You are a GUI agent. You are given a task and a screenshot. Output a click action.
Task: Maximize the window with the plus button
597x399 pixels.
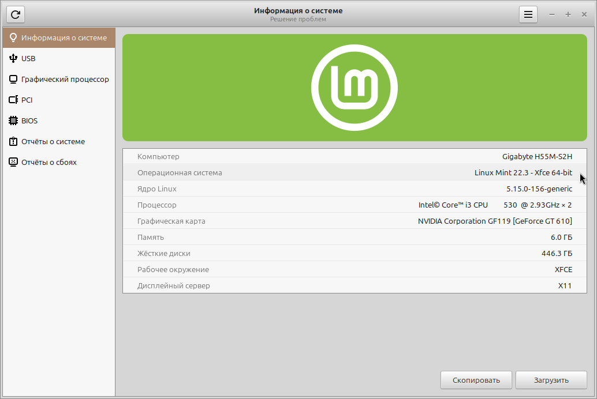point(568,14)
